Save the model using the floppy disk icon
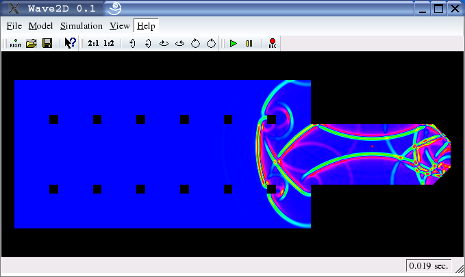Screen dimensions: 465x277 [47, 44]
